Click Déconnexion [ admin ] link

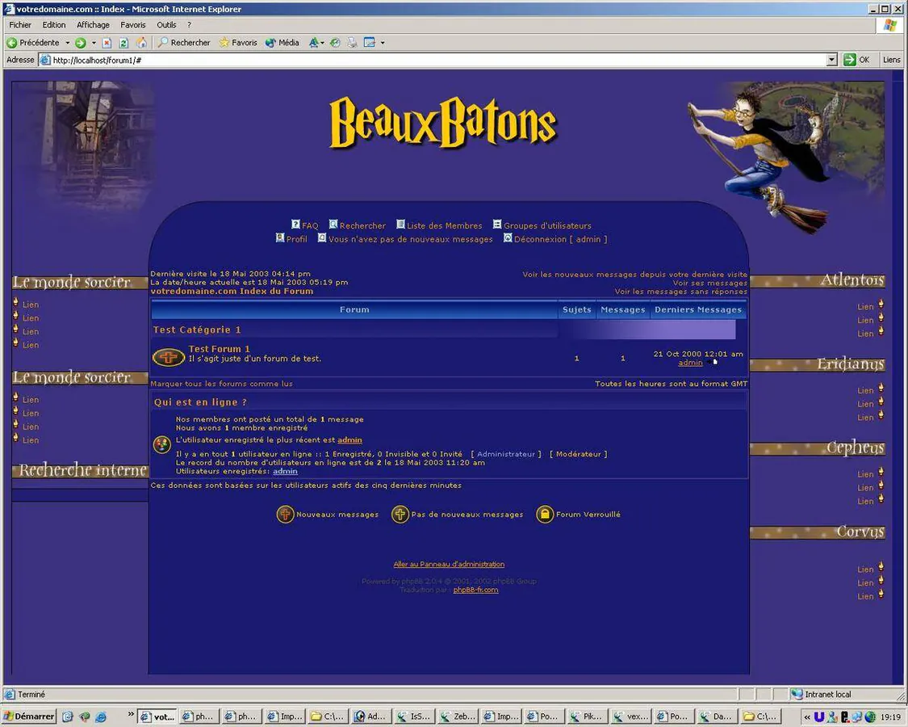(x=561, y=239)
